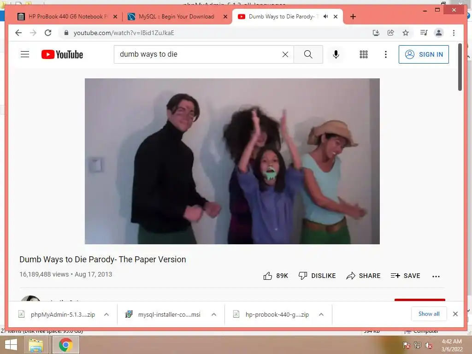The height and width of the screenshot is (354, 472).
Task: Open YouTube apps grid
Action: (x=364, y=54)
